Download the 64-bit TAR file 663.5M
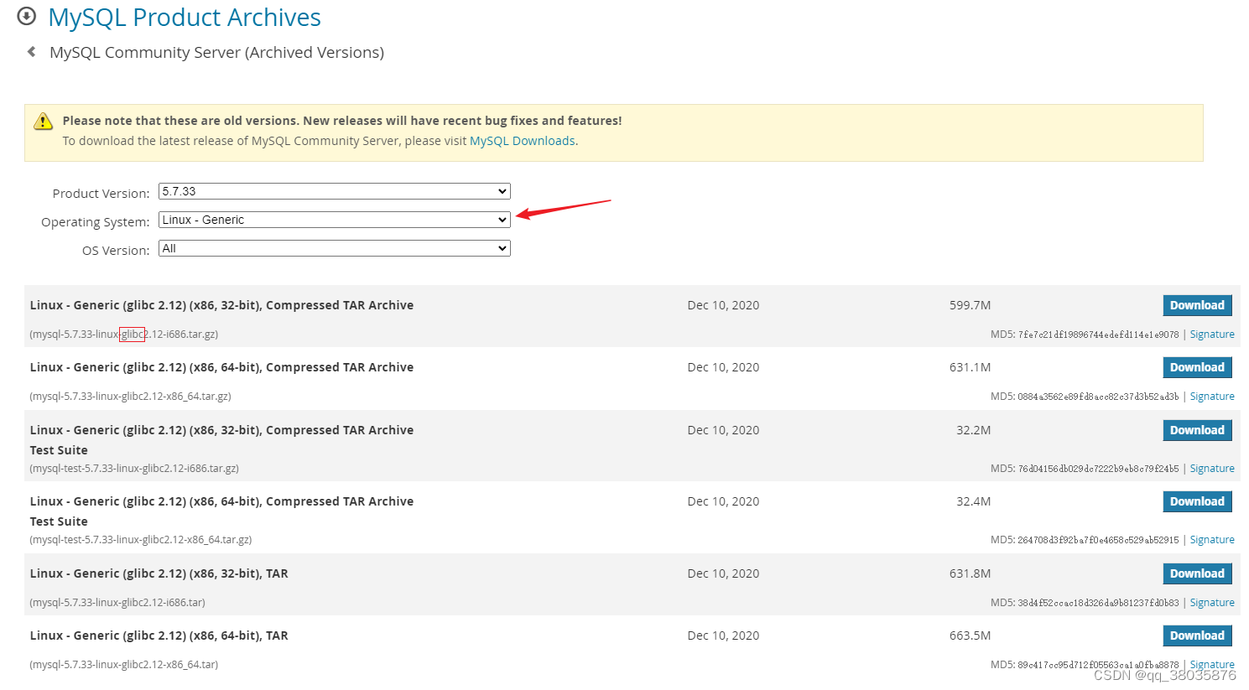This screenshot has width=1249, height=690. coord(1196,636)
